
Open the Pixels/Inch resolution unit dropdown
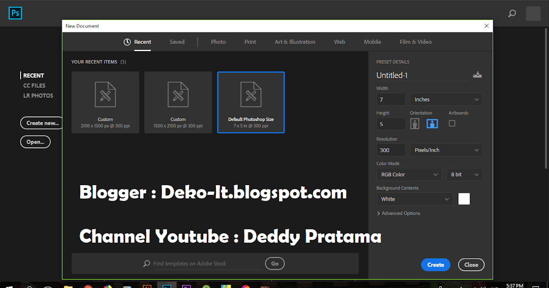[x=447, y=150]
